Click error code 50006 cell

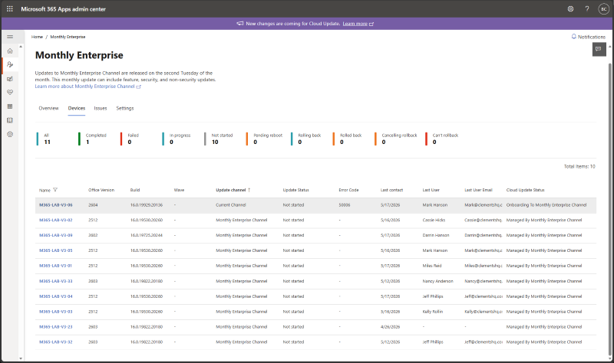344,204
